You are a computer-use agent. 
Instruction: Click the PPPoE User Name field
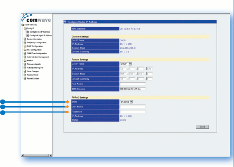coord(133,107)
